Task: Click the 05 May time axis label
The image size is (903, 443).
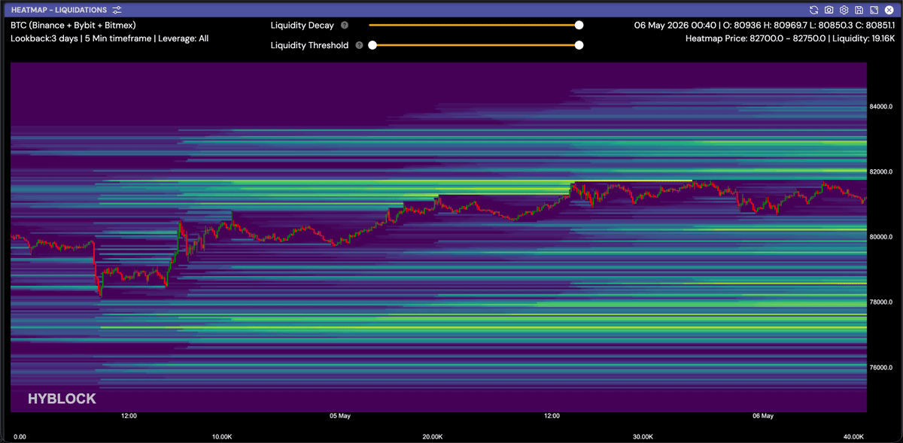Action: (x=340, y=415)
